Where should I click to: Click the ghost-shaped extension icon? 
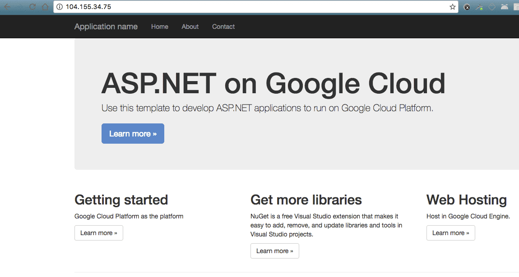coord(492,7)
